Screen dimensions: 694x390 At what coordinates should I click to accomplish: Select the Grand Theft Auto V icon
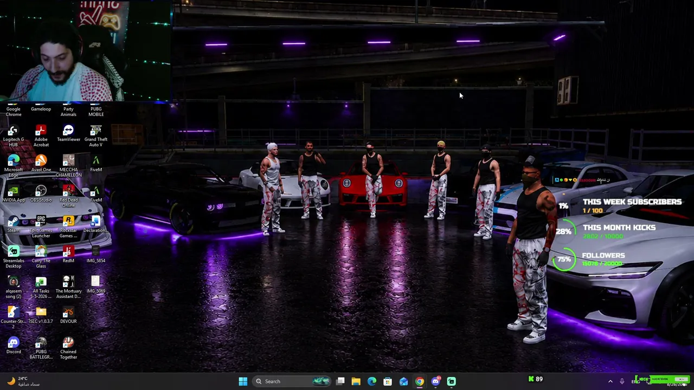click(96, 136)
